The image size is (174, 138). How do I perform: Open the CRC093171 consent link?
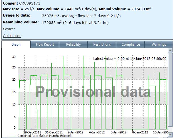pyautogui.click(x=29, y=3)
